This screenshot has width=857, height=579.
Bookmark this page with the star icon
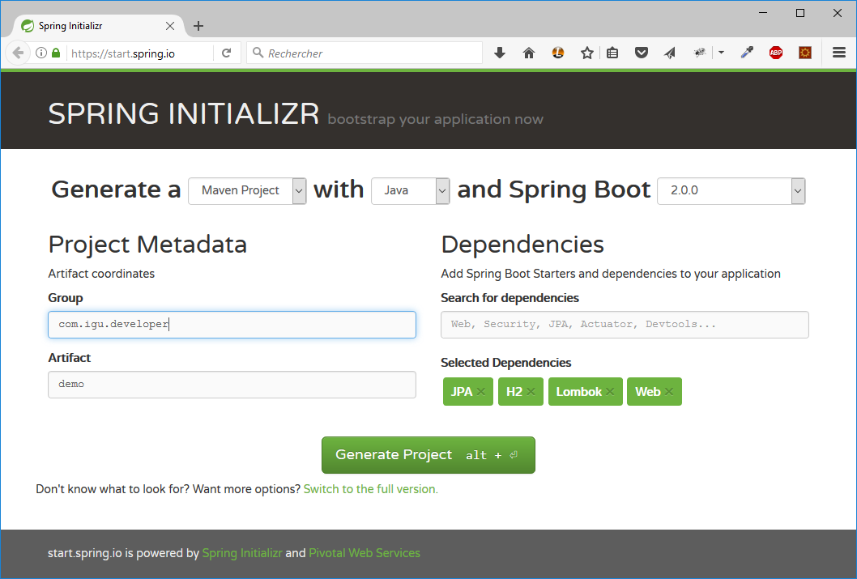[x=586, y=52]
